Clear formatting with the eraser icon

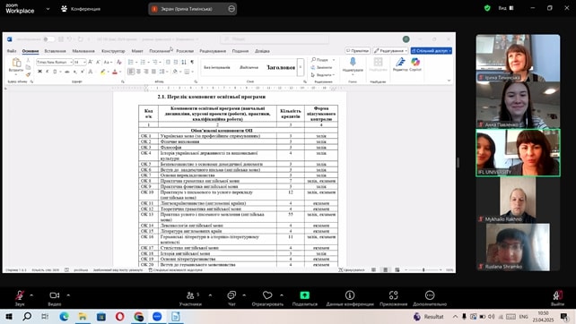point(118,62)
